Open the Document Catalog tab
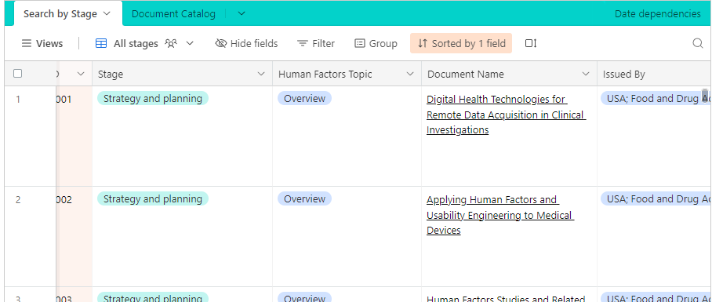Image resolution: width=712 pixels, height=302 pixels. pyautogui.click(x=173, y=14)
